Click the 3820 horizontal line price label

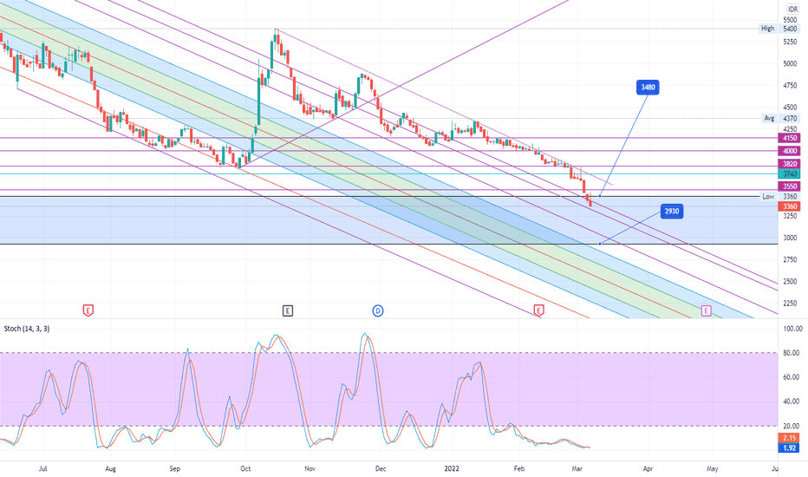[x=790, y=164]
